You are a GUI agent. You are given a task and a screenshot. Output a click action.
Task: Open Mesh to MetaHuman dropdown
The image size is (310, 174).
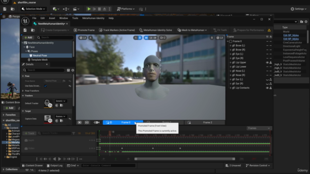coord(192,30)
